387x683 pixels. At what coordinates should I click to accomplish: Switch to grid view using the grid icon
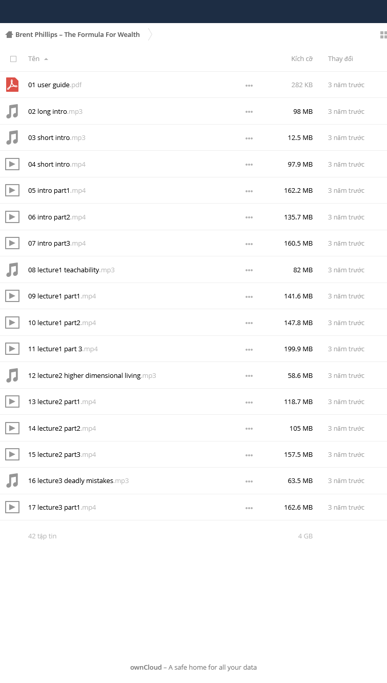click(383, 35)
